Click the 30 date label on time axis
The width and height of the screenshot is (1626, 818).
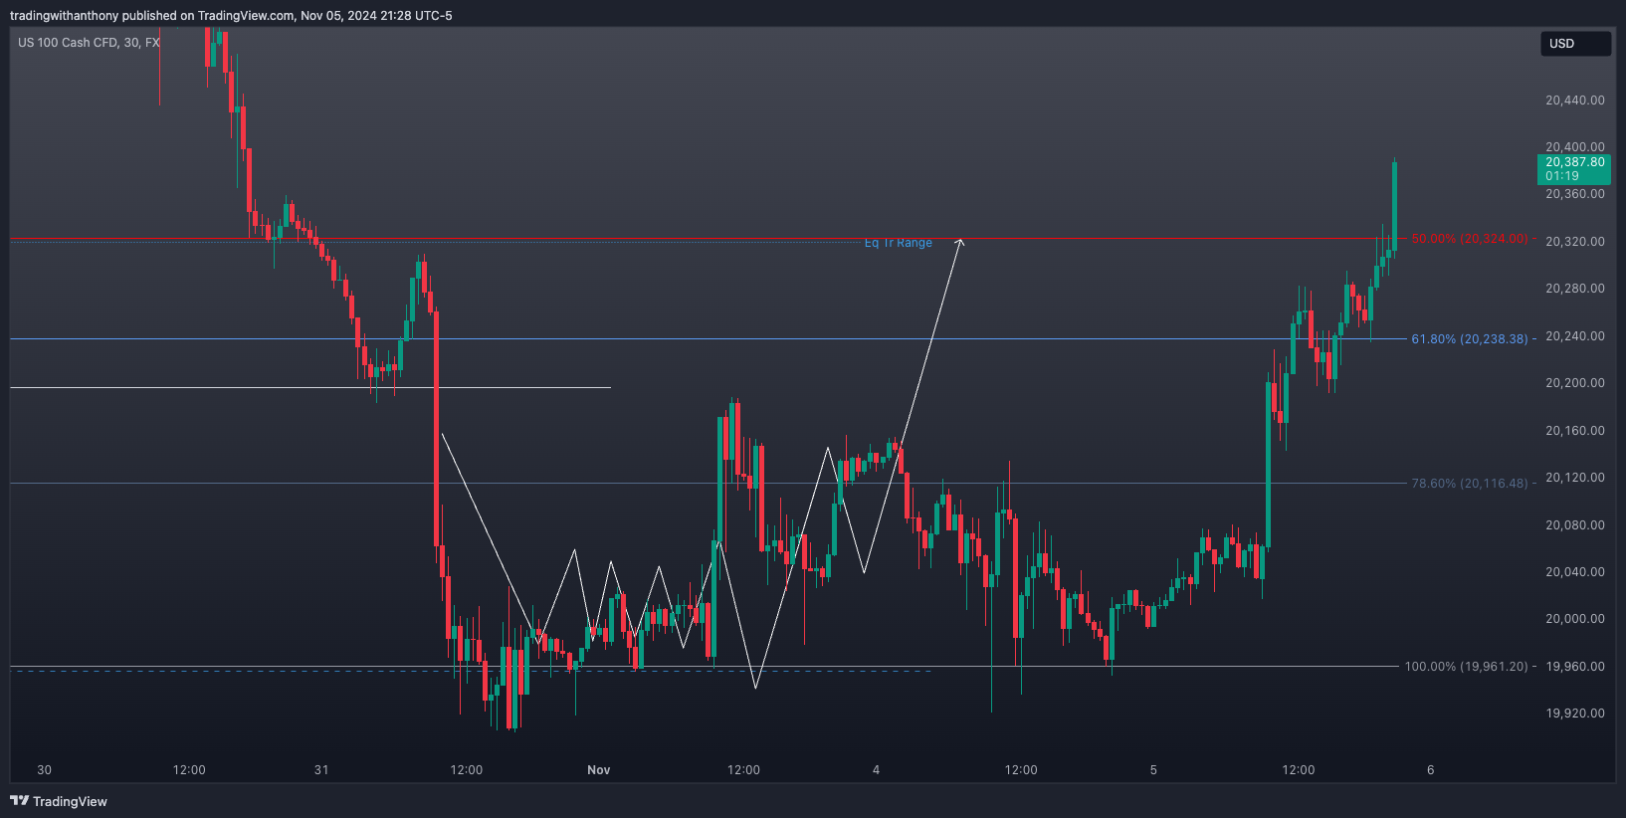(x=44, y=770)
